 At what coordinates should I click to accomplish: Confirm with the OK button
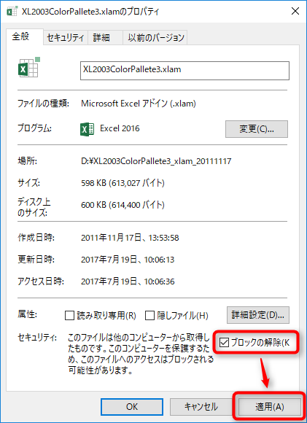pyautogui.click(x=132, y=407)
